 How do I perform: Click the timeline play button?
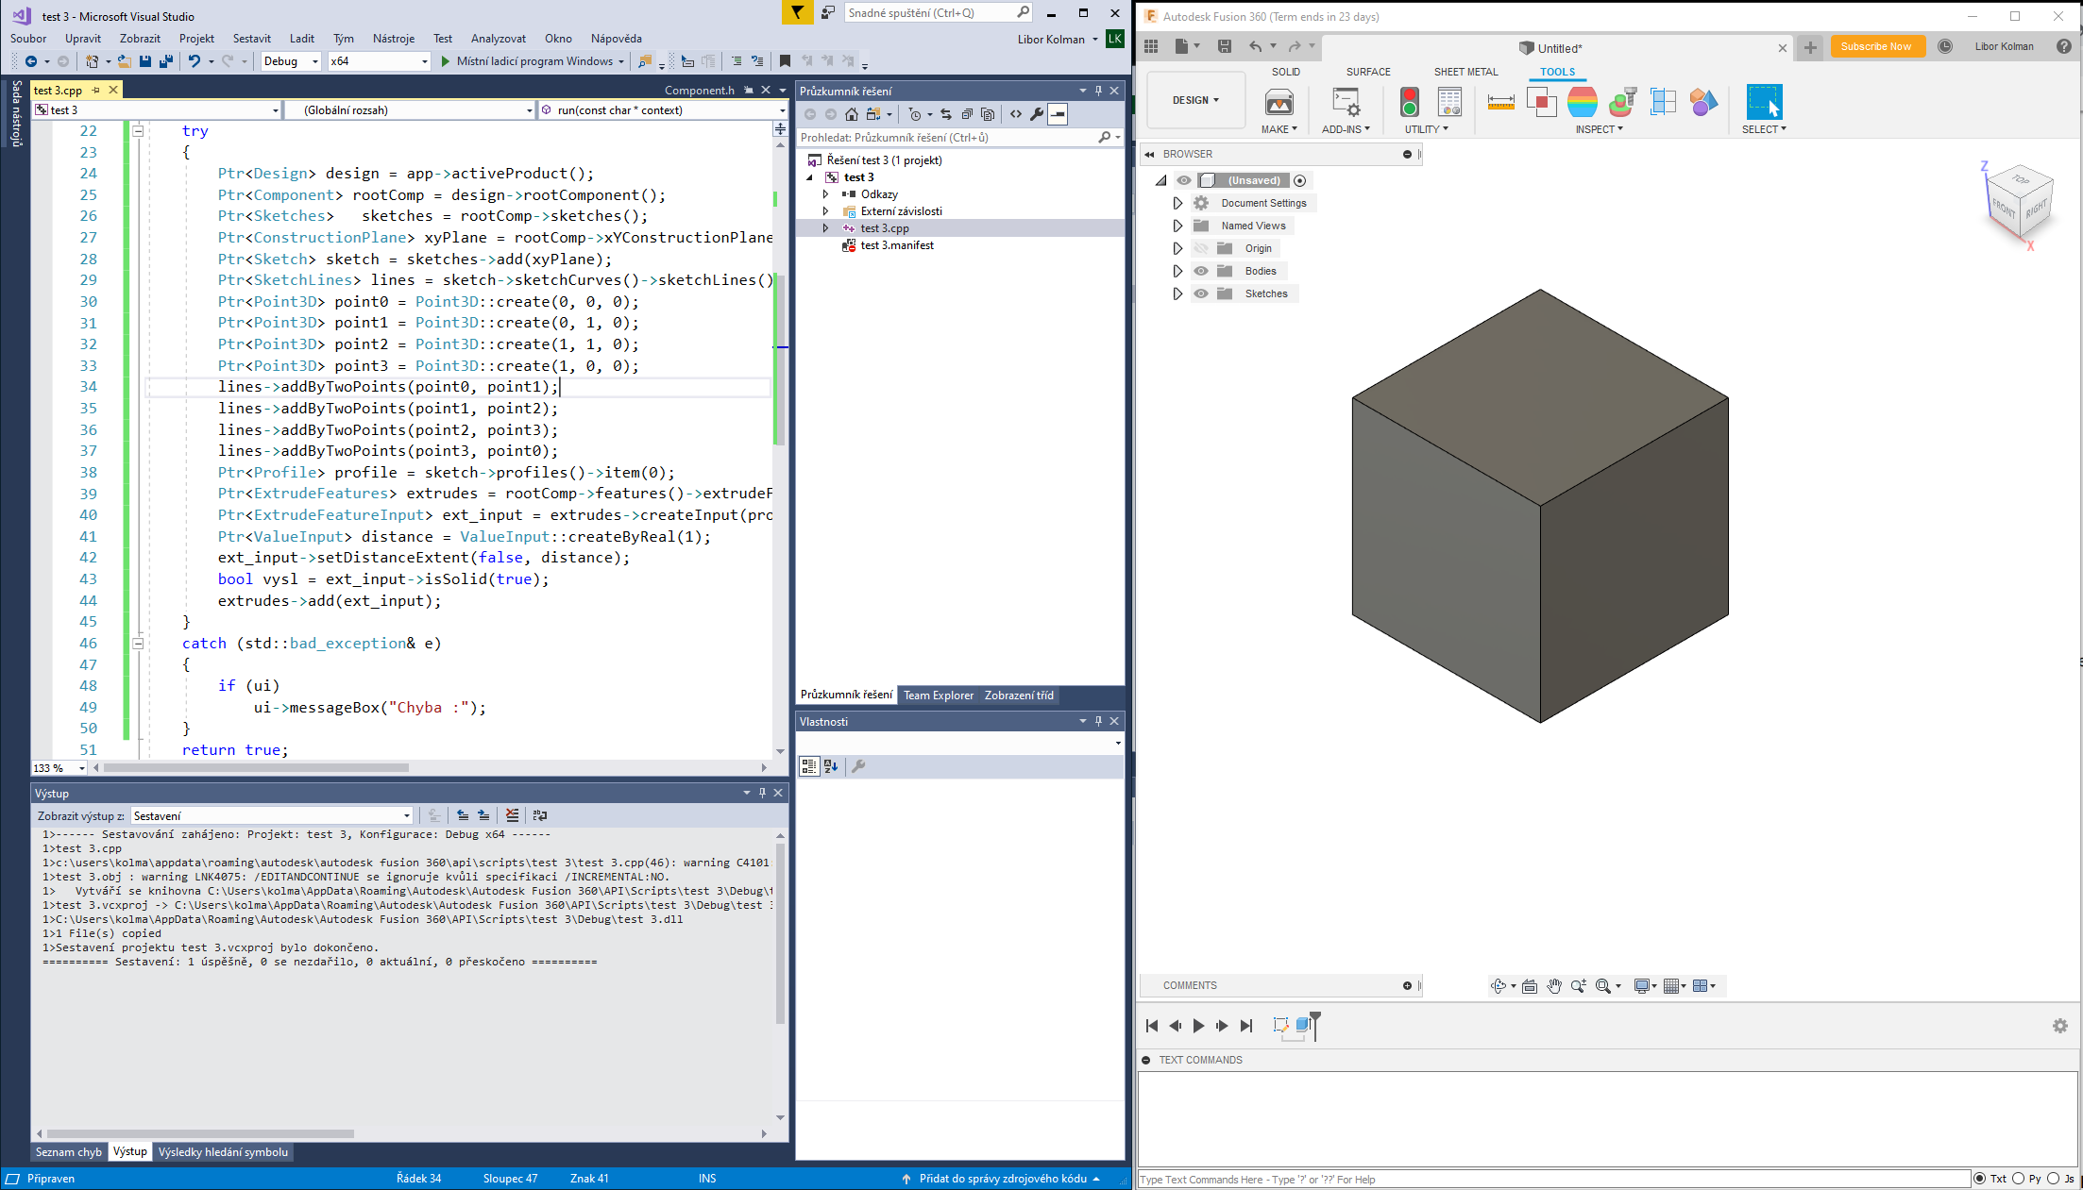click(1198, 1026)
